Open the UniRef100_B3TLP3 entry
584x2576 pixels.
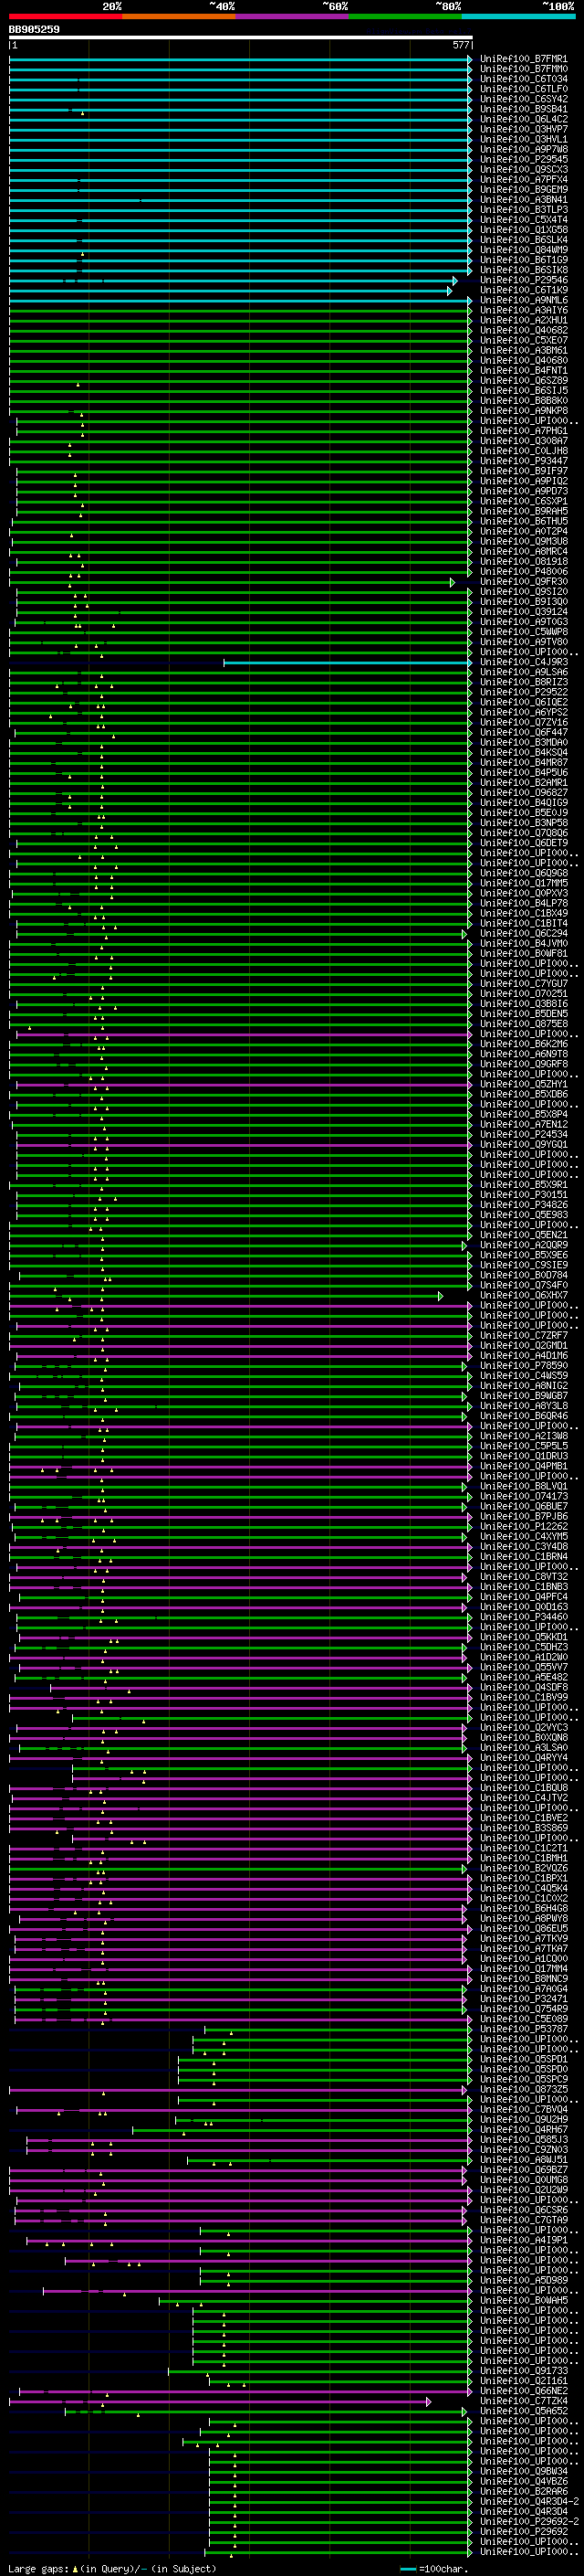pos(523,210)
